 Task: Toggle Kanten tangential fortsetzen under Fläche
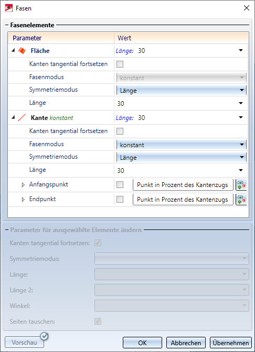click(120, 64)
